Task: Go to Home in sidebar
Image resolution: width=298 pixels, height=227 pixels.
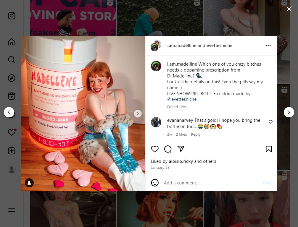Action: click(x=12, y=42)
